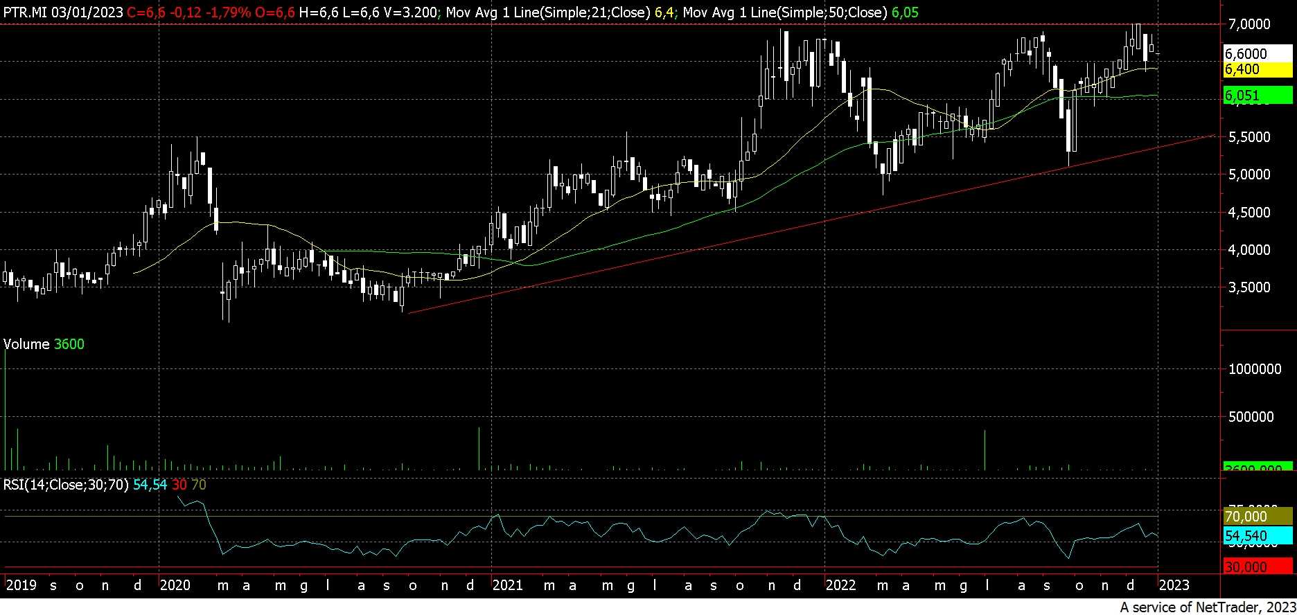Click the olive 70 RSI threshold in legend
Screen dimensions: 1297x615
(199, 485)
